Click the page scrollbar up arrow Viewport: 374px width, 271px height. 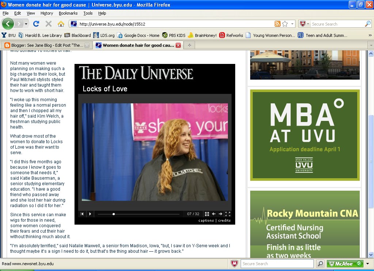pos(371,53)
